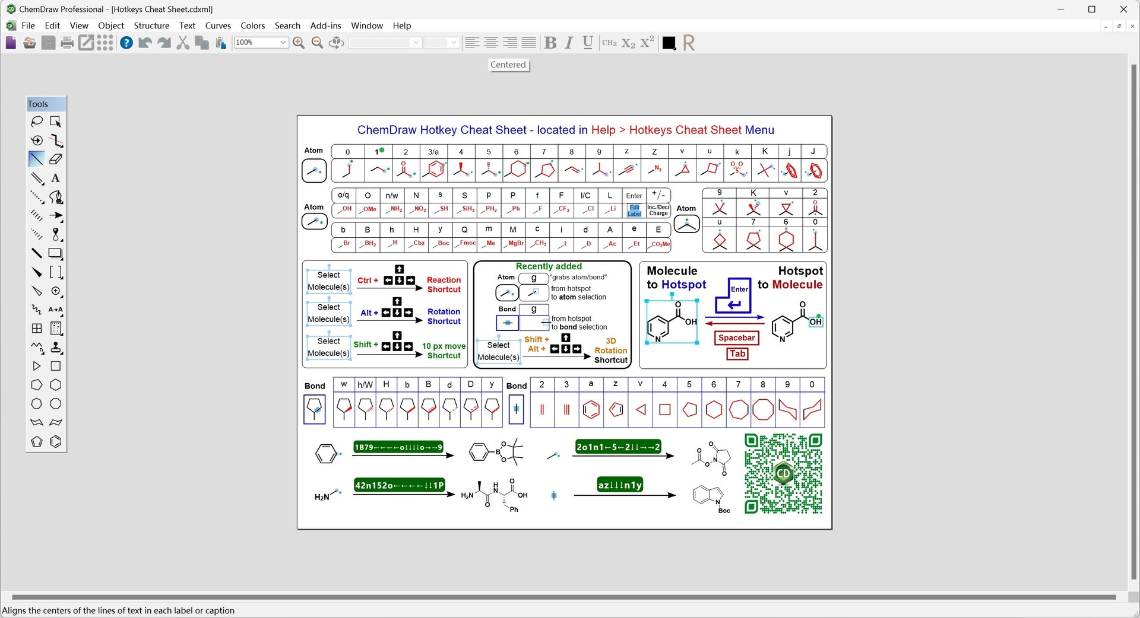
Task: Select the wavy bond tool
Action: tap(37, 310)
